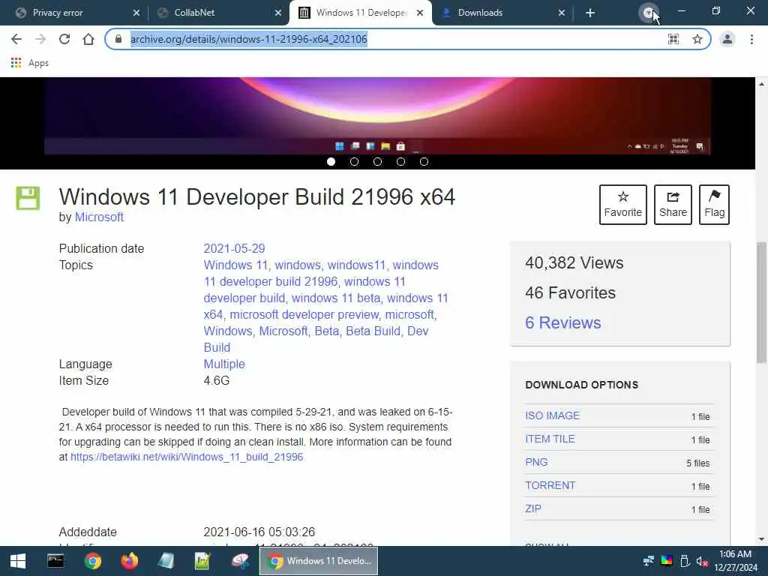Close the Windows 11 Developer tab
Image resolution: width=768 pixels, height=576 pixels.
click(x=420, y=13)
